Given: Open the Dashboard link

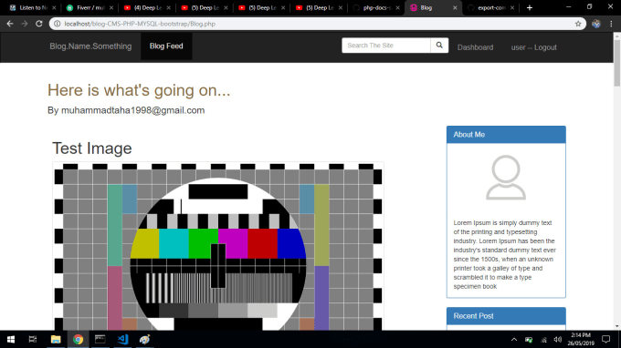Looking at the screenshot, I should (475, 47).
